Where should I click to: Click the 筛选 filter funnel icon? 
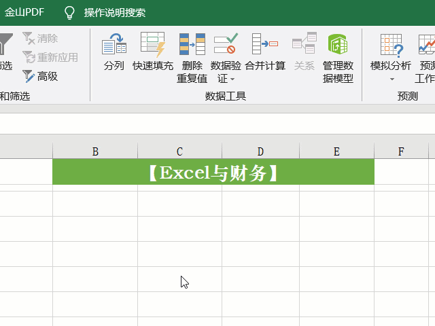pos(5,44)
